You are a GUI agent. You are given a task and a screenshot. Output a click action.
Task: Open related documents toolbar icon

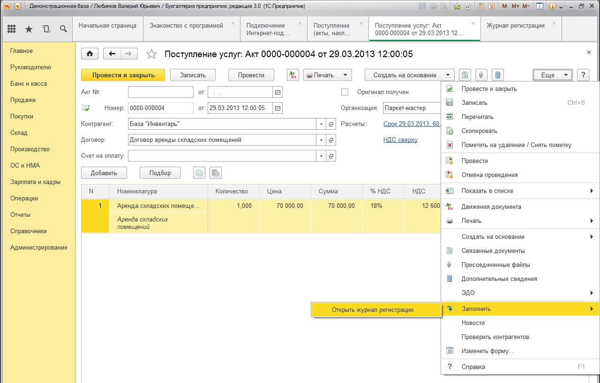(x=465, y=75)
